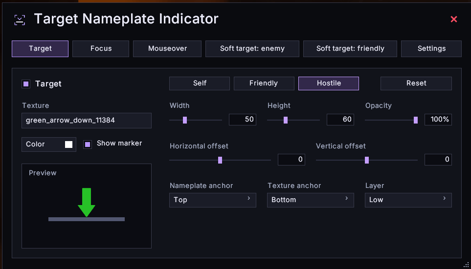Click the Reset button
This screenshot has width=471, height=269.
coord(416,83)
